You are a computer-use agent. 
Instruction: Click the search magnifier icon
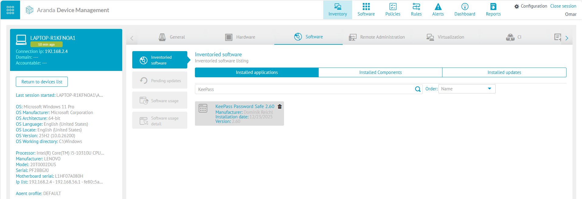click(418, 89)
